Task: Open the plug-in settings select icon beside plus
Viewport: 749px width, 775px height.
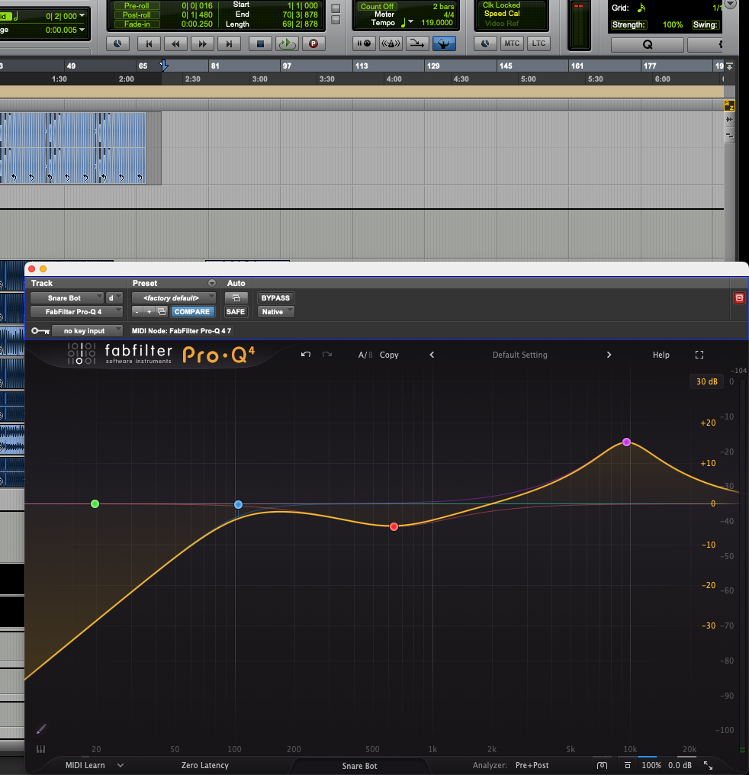Action: (162, 312)
